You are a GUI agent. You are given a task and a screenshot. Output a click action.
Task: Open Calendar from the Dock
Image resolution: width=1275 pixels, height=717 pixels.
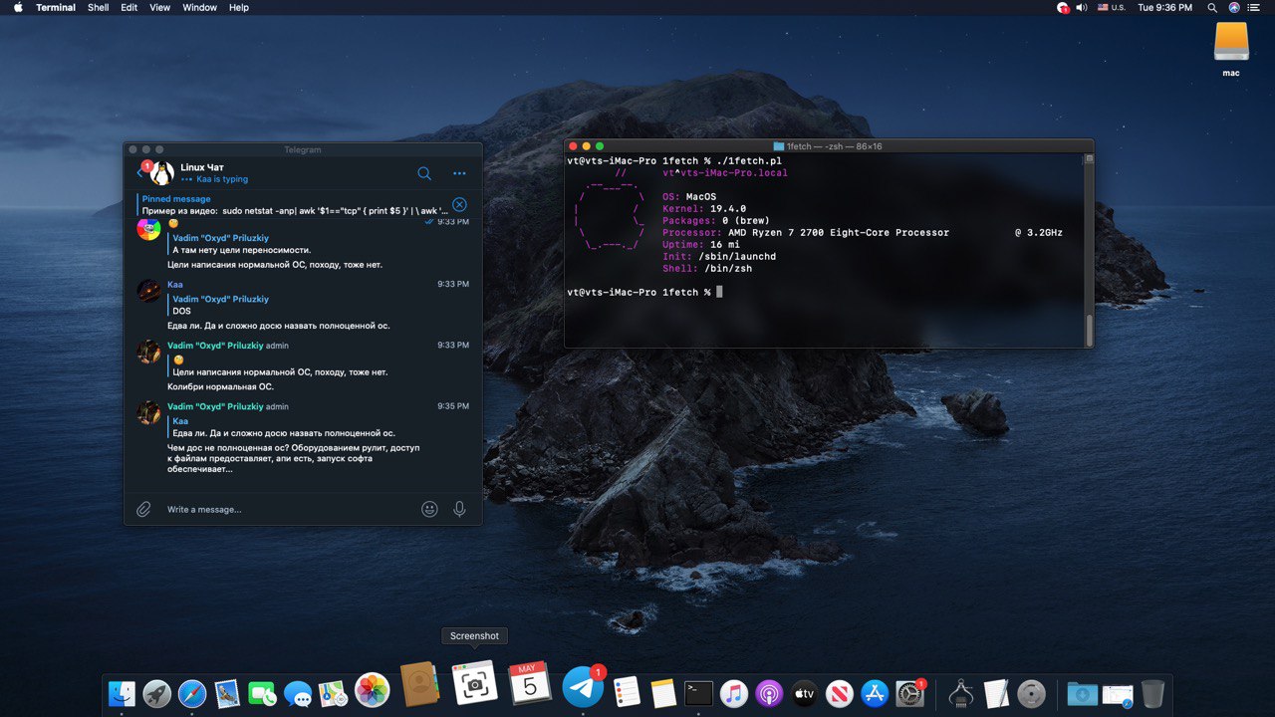click(x=530, y=684)
